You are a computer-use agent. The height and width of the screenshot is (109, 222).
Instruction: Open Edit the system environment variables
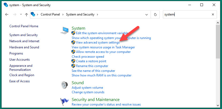click(x=102, y=33)
